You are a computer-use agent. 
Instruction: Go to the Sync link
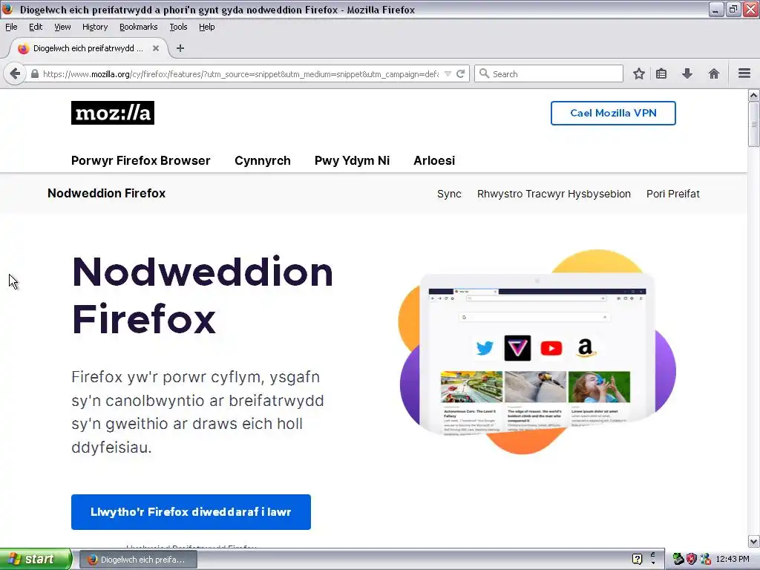click(x=449, y=194)
